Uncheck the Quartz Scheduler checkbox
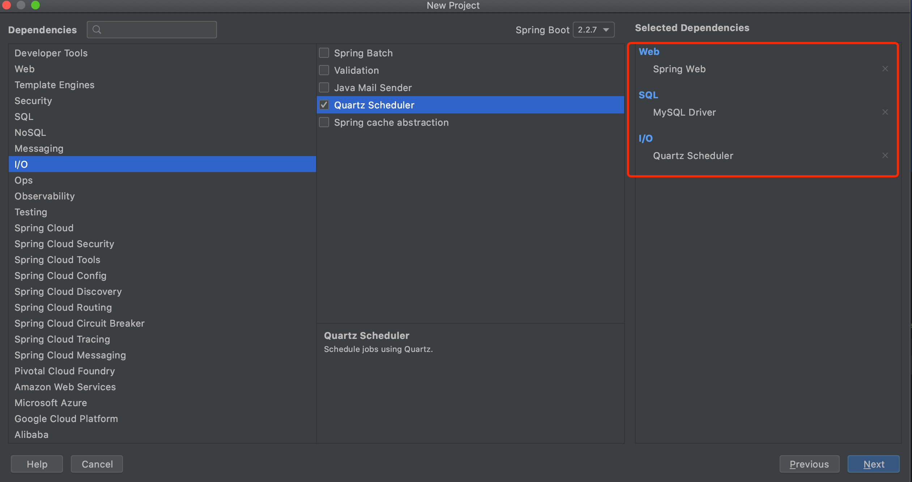912x482 pixels. [324, 105]
